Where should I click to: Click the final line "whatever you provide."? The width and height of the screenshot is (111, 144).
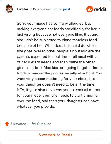tap(36, 107)
